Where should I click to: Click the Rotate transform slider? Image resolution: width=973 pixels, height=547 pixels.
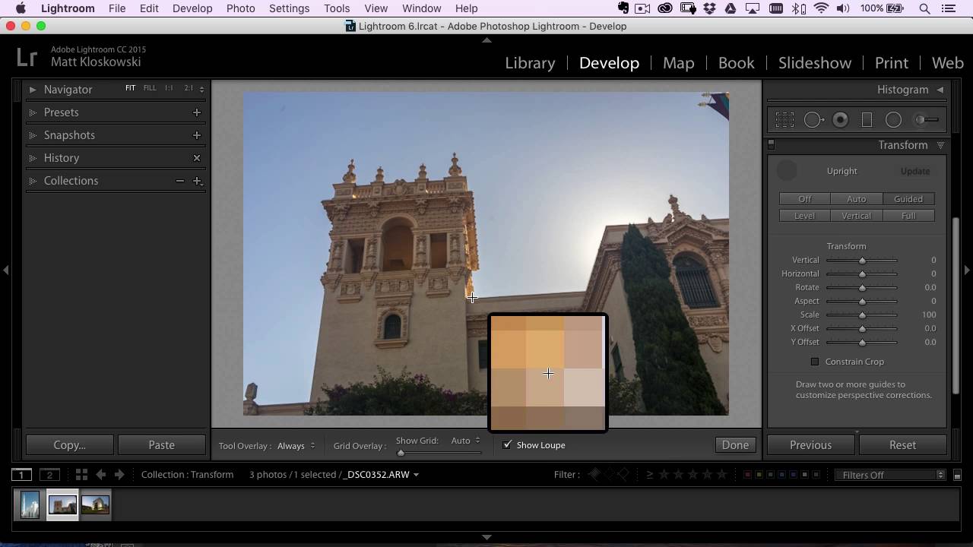tap(862, 287)
